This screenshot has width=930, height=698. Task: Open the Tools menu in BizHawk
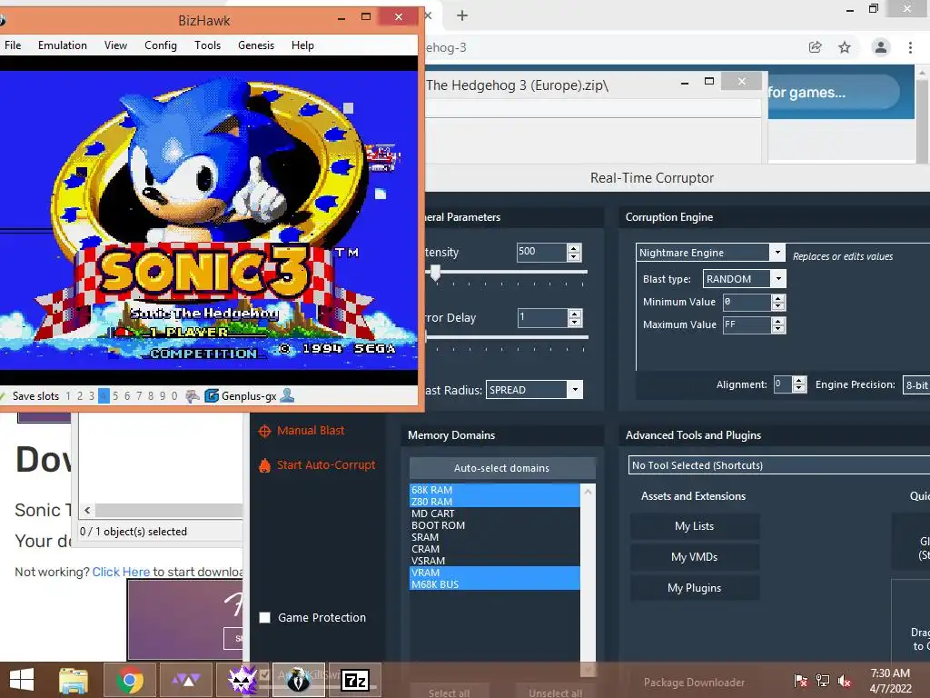tap(208, 45)
